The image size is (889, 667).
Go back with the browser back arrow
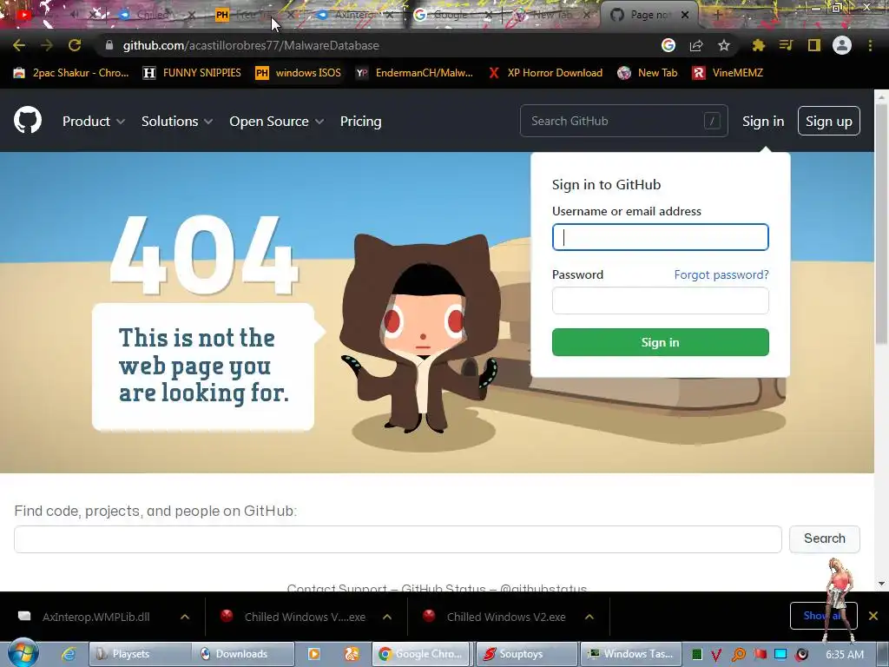[19, 45]
